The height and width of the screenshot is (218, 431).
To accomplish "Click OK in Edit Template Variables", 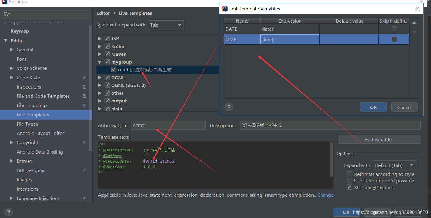I will pos(373,107).
